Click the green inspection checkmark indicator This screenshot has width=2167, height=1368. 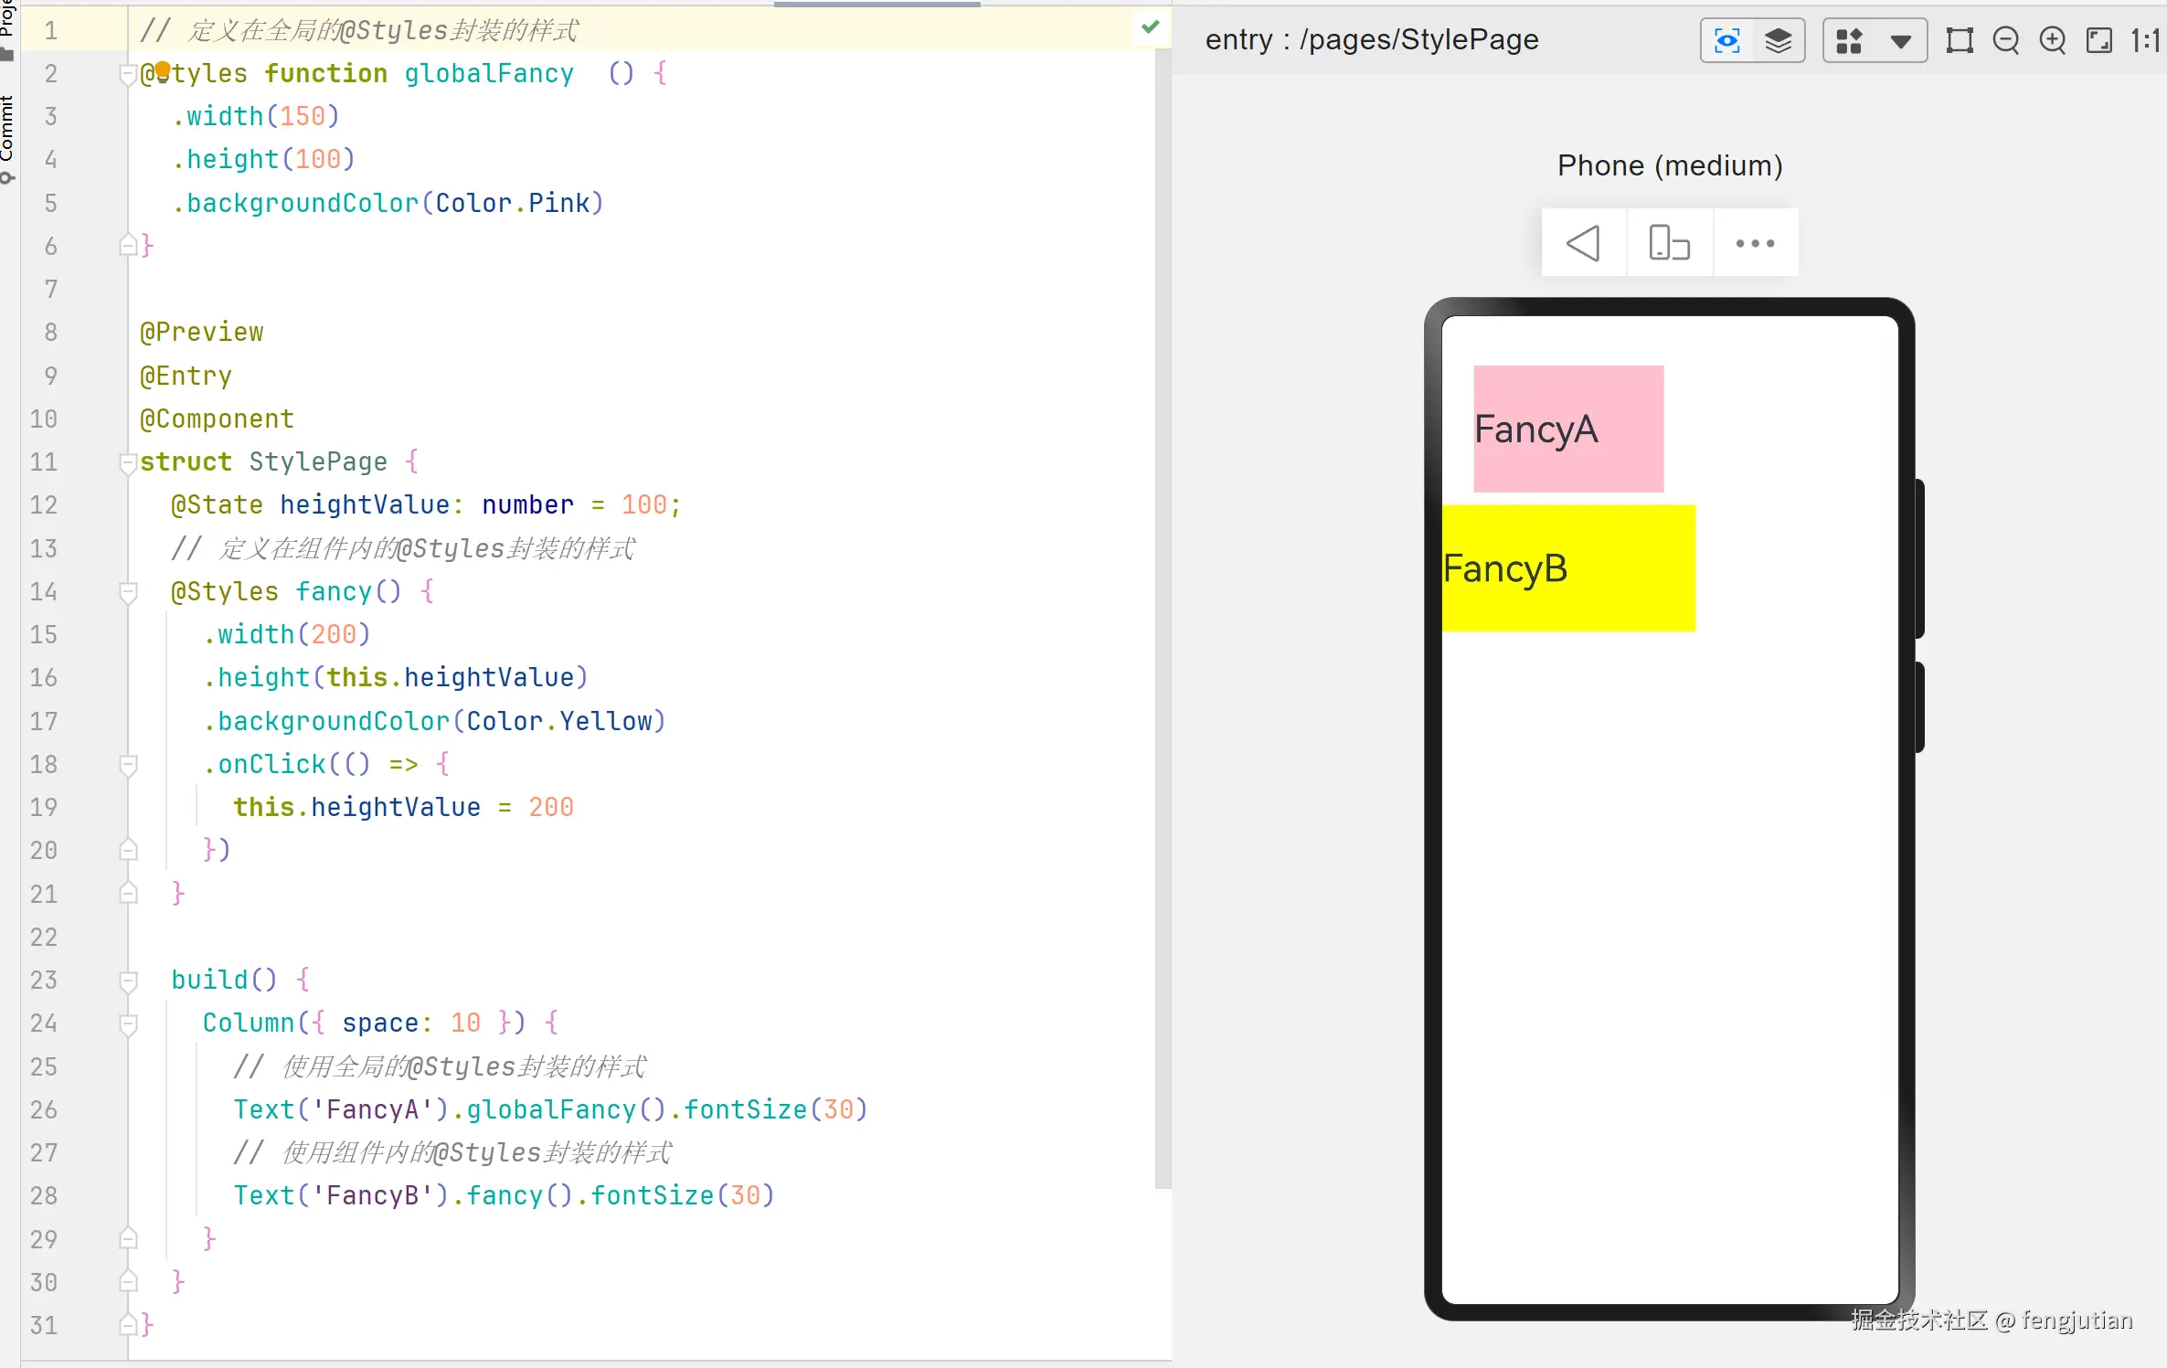click(1151, 27)
